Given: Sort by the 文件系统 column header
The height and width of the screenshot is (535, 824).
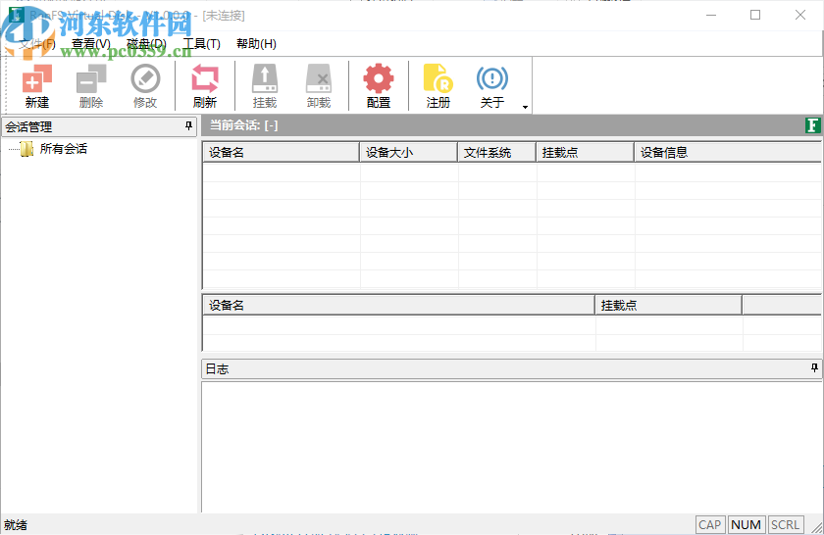Looking at the screenshot, I should (496, 152).
